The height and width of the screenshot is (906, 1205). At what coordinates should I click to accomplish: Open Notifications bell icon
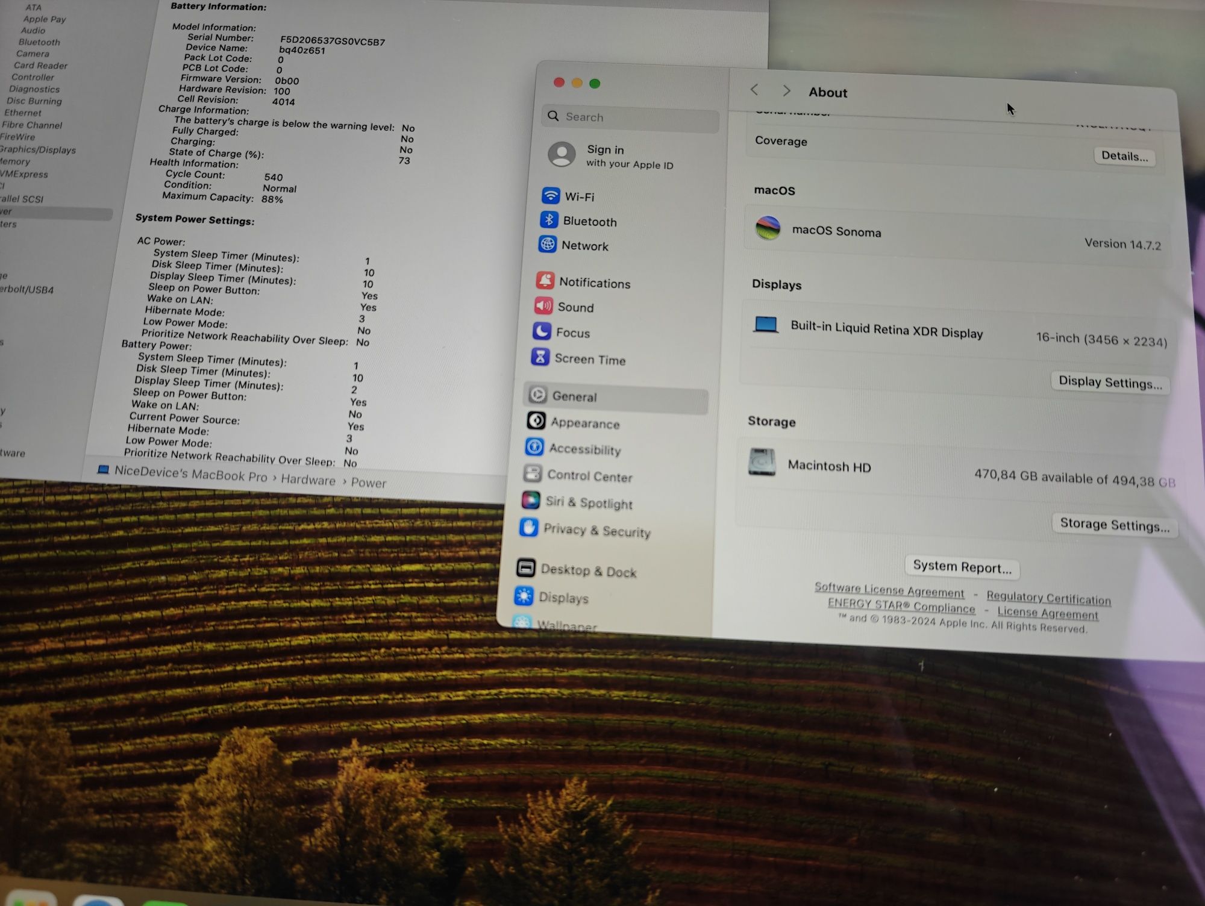[545, 281]
